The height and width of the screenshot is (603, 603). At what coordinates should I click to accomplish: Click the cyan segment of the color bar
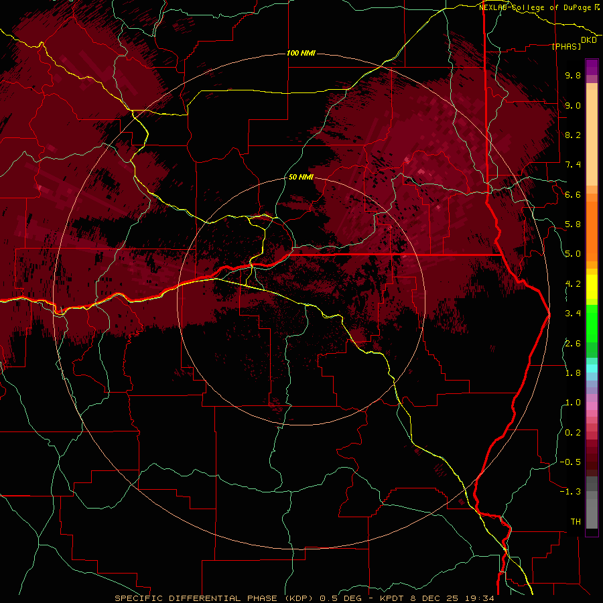click(x=592, y=368)
